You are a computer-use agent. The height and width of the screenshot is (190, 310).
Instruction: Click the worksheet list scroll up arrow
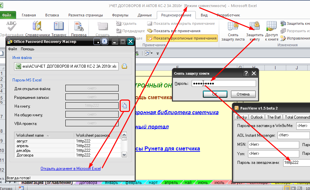(x=124, y=135)
